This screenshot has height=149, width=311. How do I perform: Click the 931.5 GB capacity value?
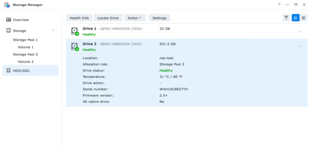167,44
